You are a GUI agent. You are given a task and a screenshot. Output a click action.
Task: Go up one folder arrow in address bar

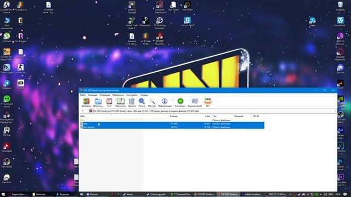[x=83, y=111]
